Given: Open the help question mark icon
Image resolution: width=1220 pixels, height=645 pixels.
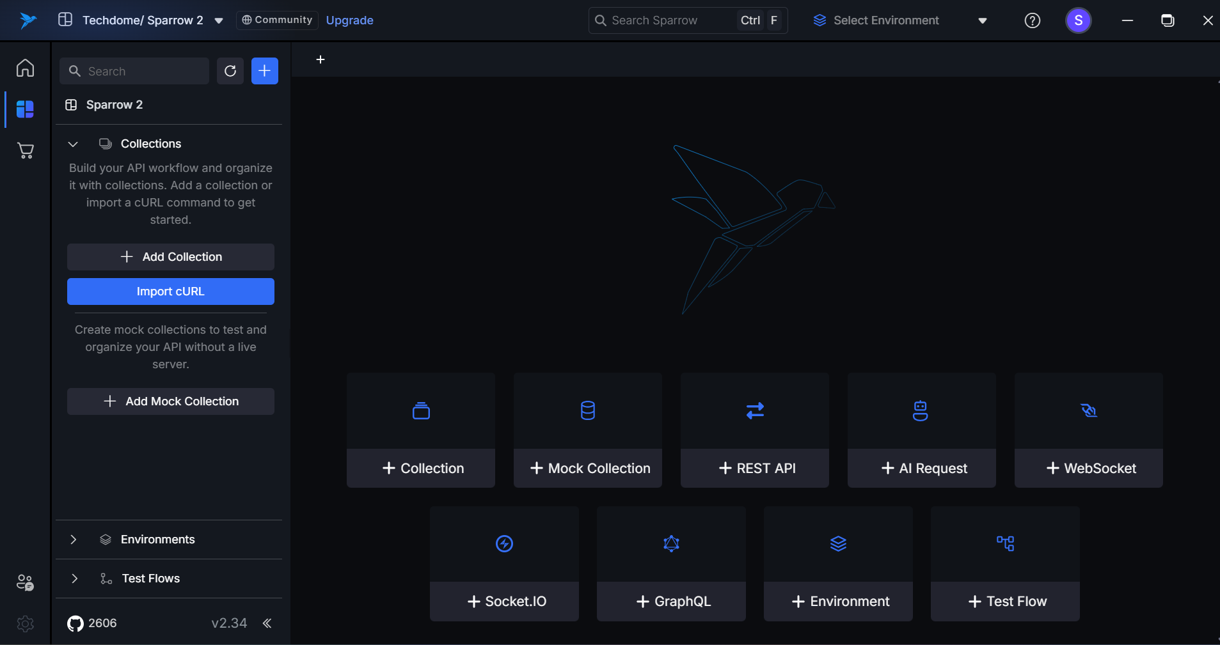Looking at the screenshot, I should 1032,20.
